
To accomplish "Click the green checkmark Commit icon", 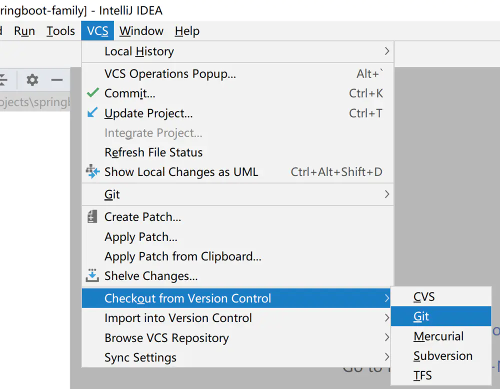I will (93, 93).
